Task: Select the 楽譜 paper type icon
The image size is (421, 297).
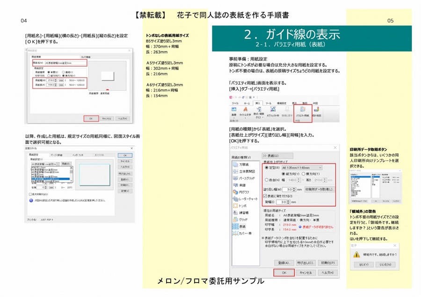Action: click(x=235, y=185)
